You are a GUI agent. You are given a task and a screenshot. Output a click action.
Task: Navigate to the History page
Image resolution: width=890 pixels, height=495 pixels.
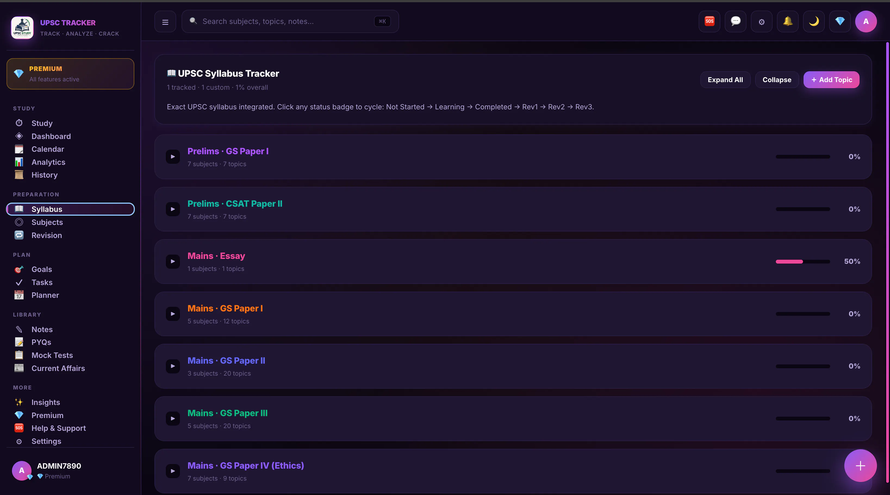click(70, 175)
